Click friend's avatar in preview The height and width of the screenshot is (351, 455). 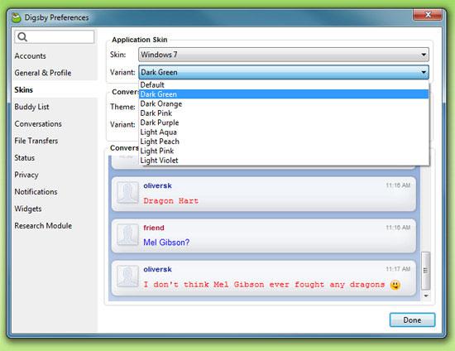pyautogui.click(x=127, y=234)
